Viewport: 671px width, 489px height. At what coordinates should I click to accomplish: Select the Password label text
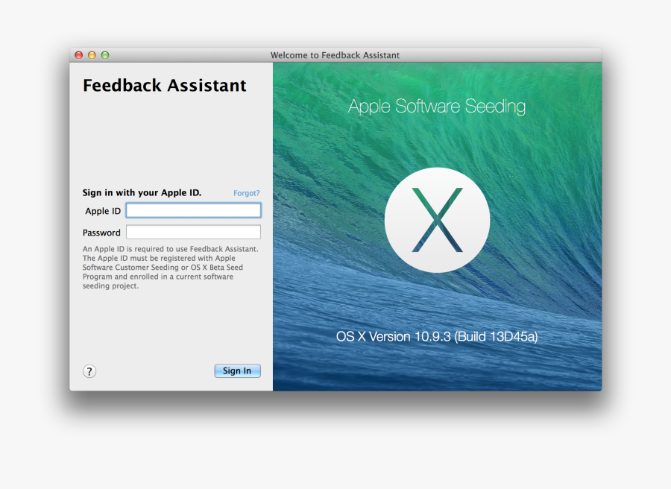coord(101,233)
